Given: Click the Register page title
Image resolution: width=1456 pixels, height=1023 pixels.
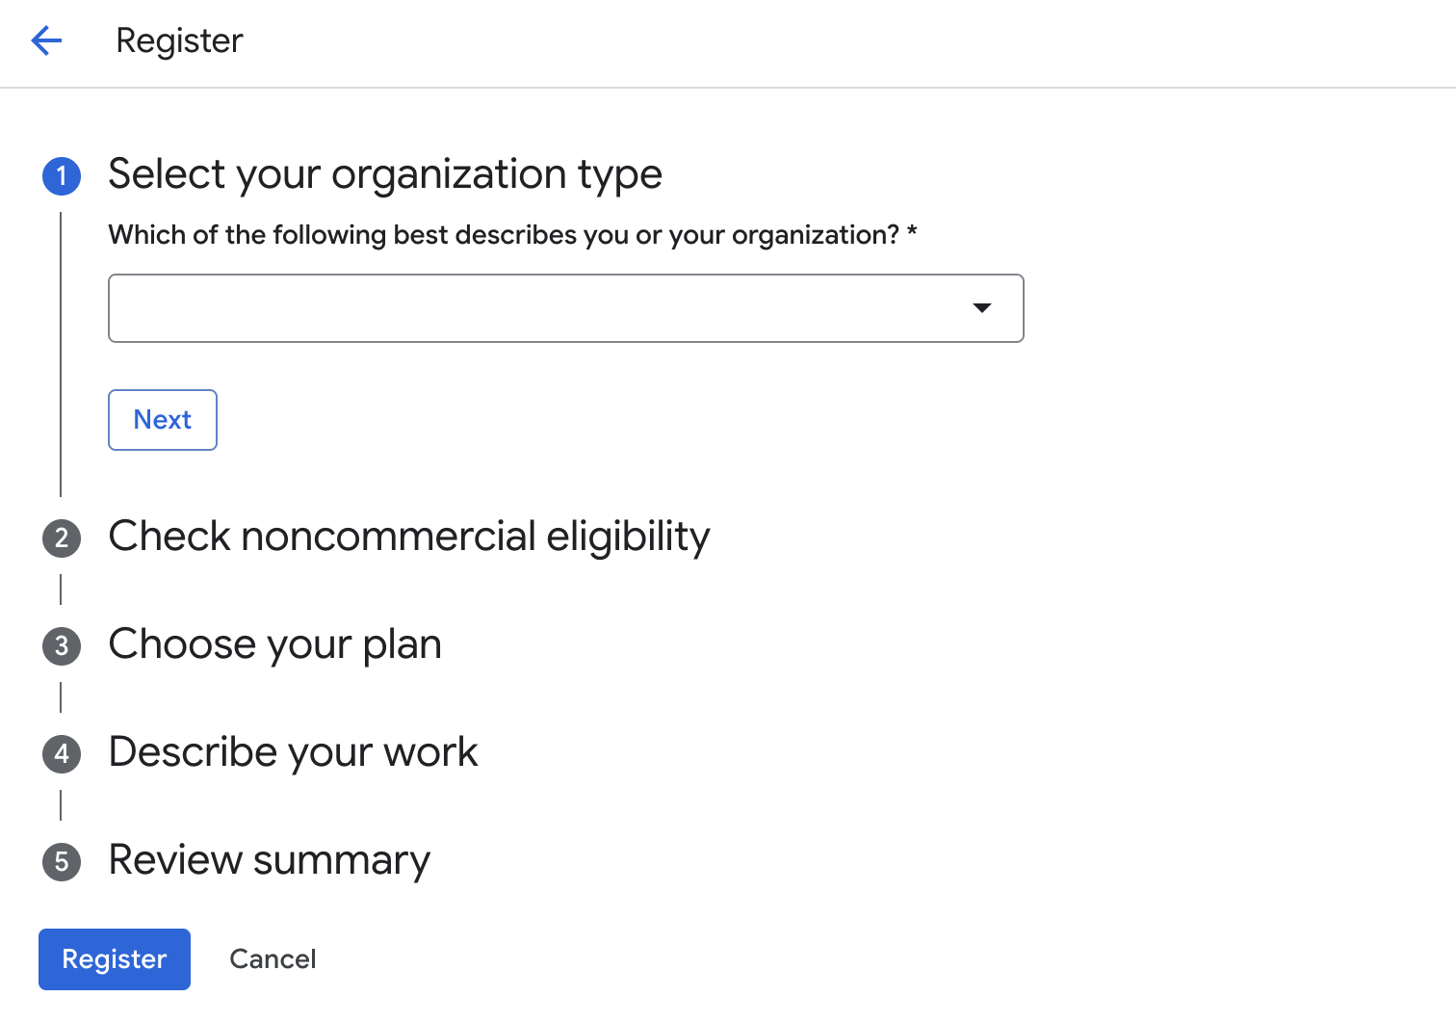Looking at the screenshot, I should 179,40.
